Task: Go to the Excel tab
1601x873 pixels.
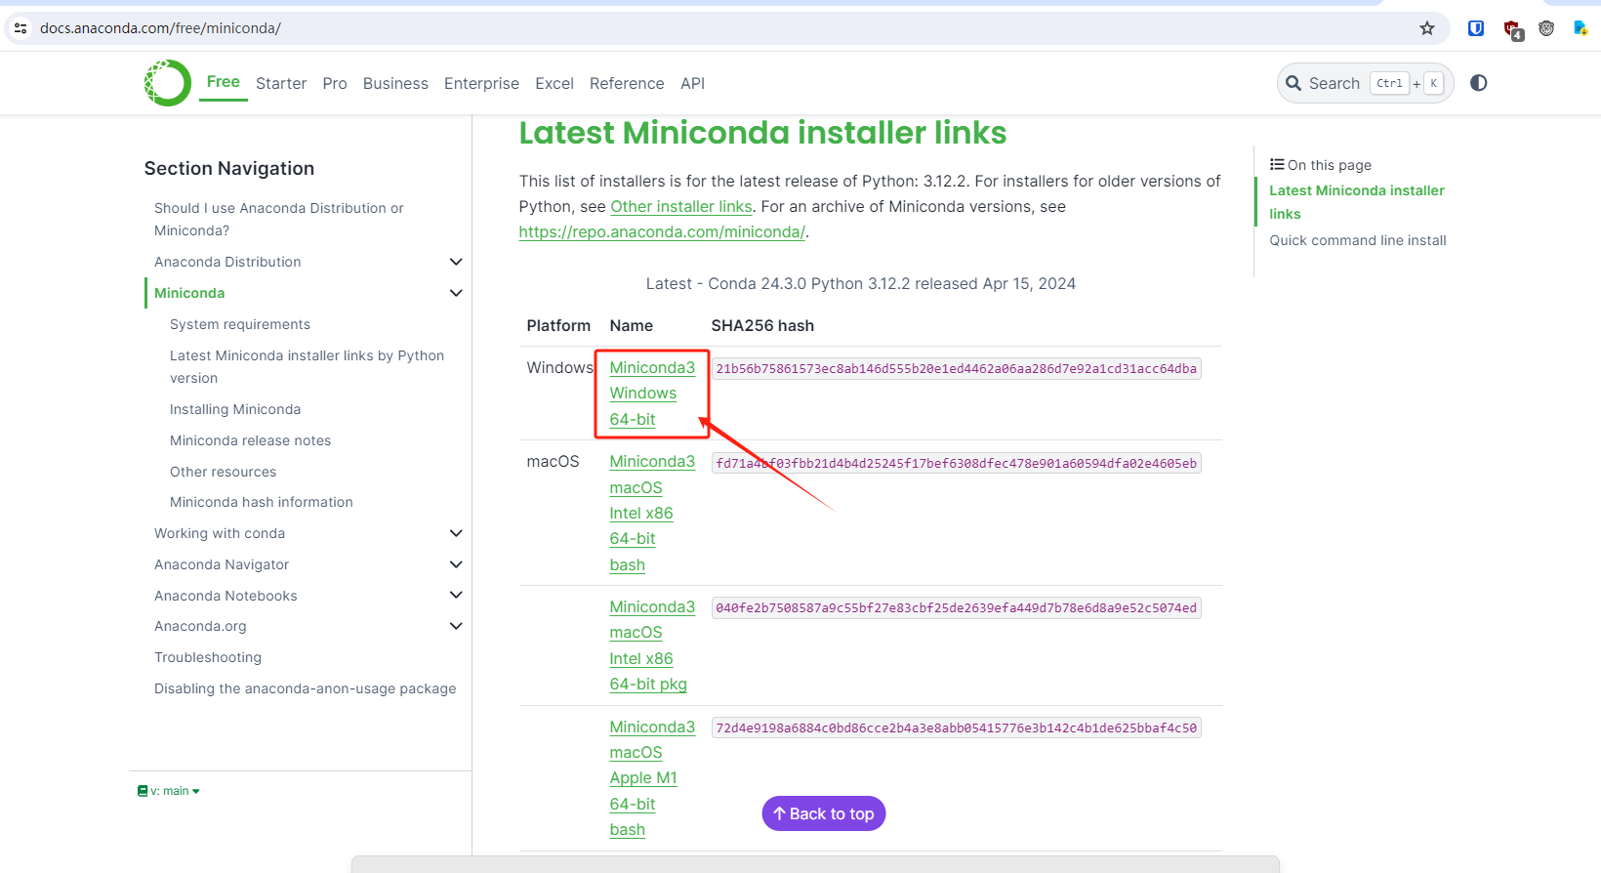Action: click(x=554, y=84)
